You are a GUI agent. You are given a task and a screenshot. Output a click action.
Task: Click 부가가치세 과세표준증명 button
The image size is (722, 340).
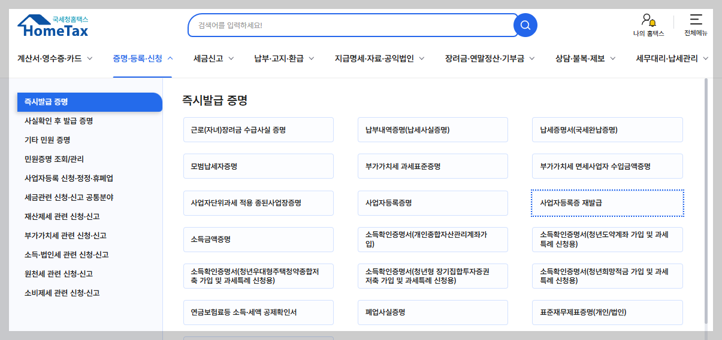[433, 166]
